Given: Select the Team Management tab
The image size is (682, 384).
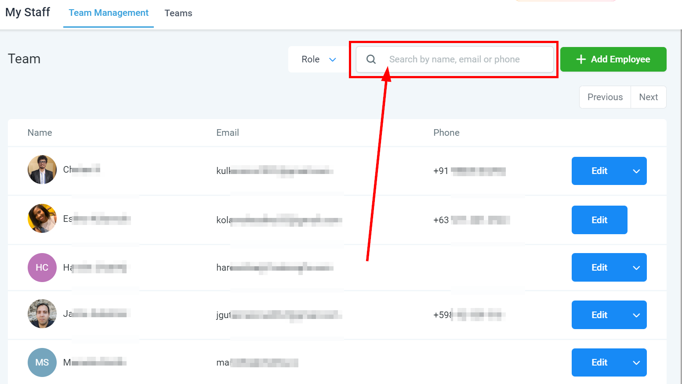Looking at the screenshot, I should point(109,13).
